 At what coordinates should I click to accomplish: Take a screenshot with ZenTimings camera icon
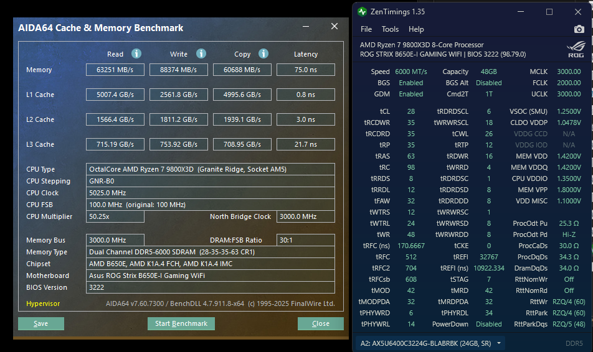tap(579, 29)
